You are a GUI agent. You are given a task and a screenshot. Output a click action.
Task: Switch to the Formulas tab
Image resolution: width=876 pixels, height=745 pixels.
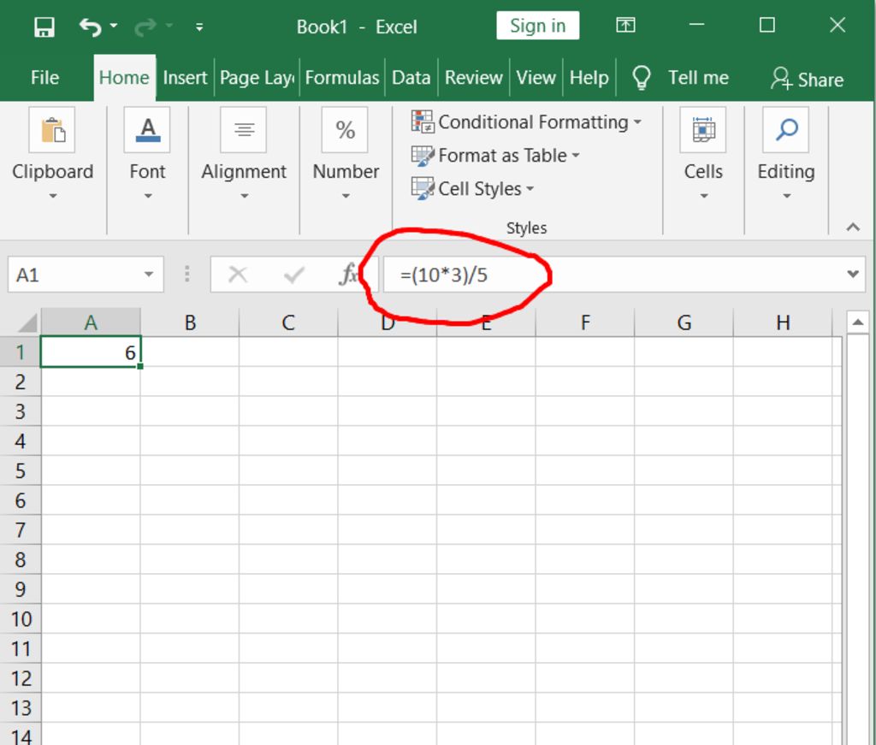pos(342,78)
